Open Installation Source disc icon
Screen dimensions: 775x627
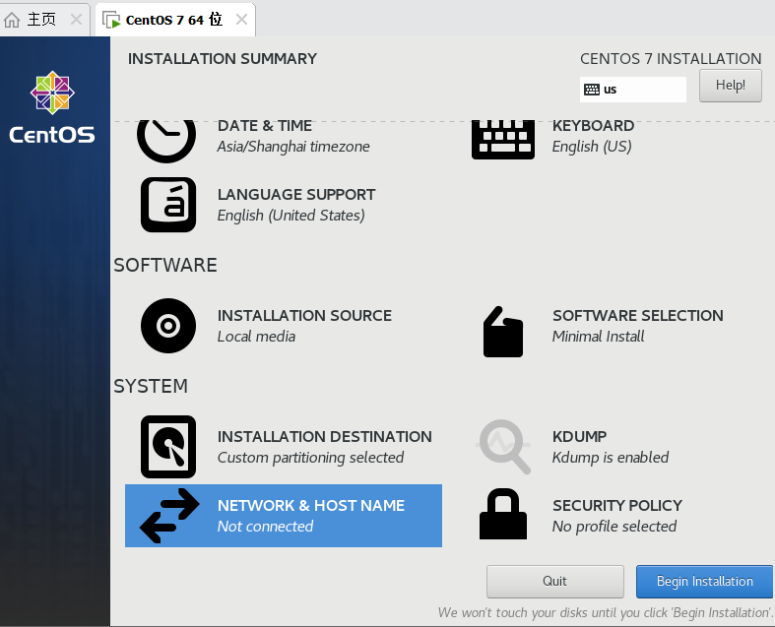coord(168,326)
